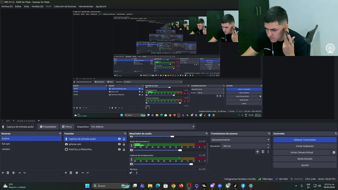Mute Audio del escritorio 2

(x=132, y=150)
